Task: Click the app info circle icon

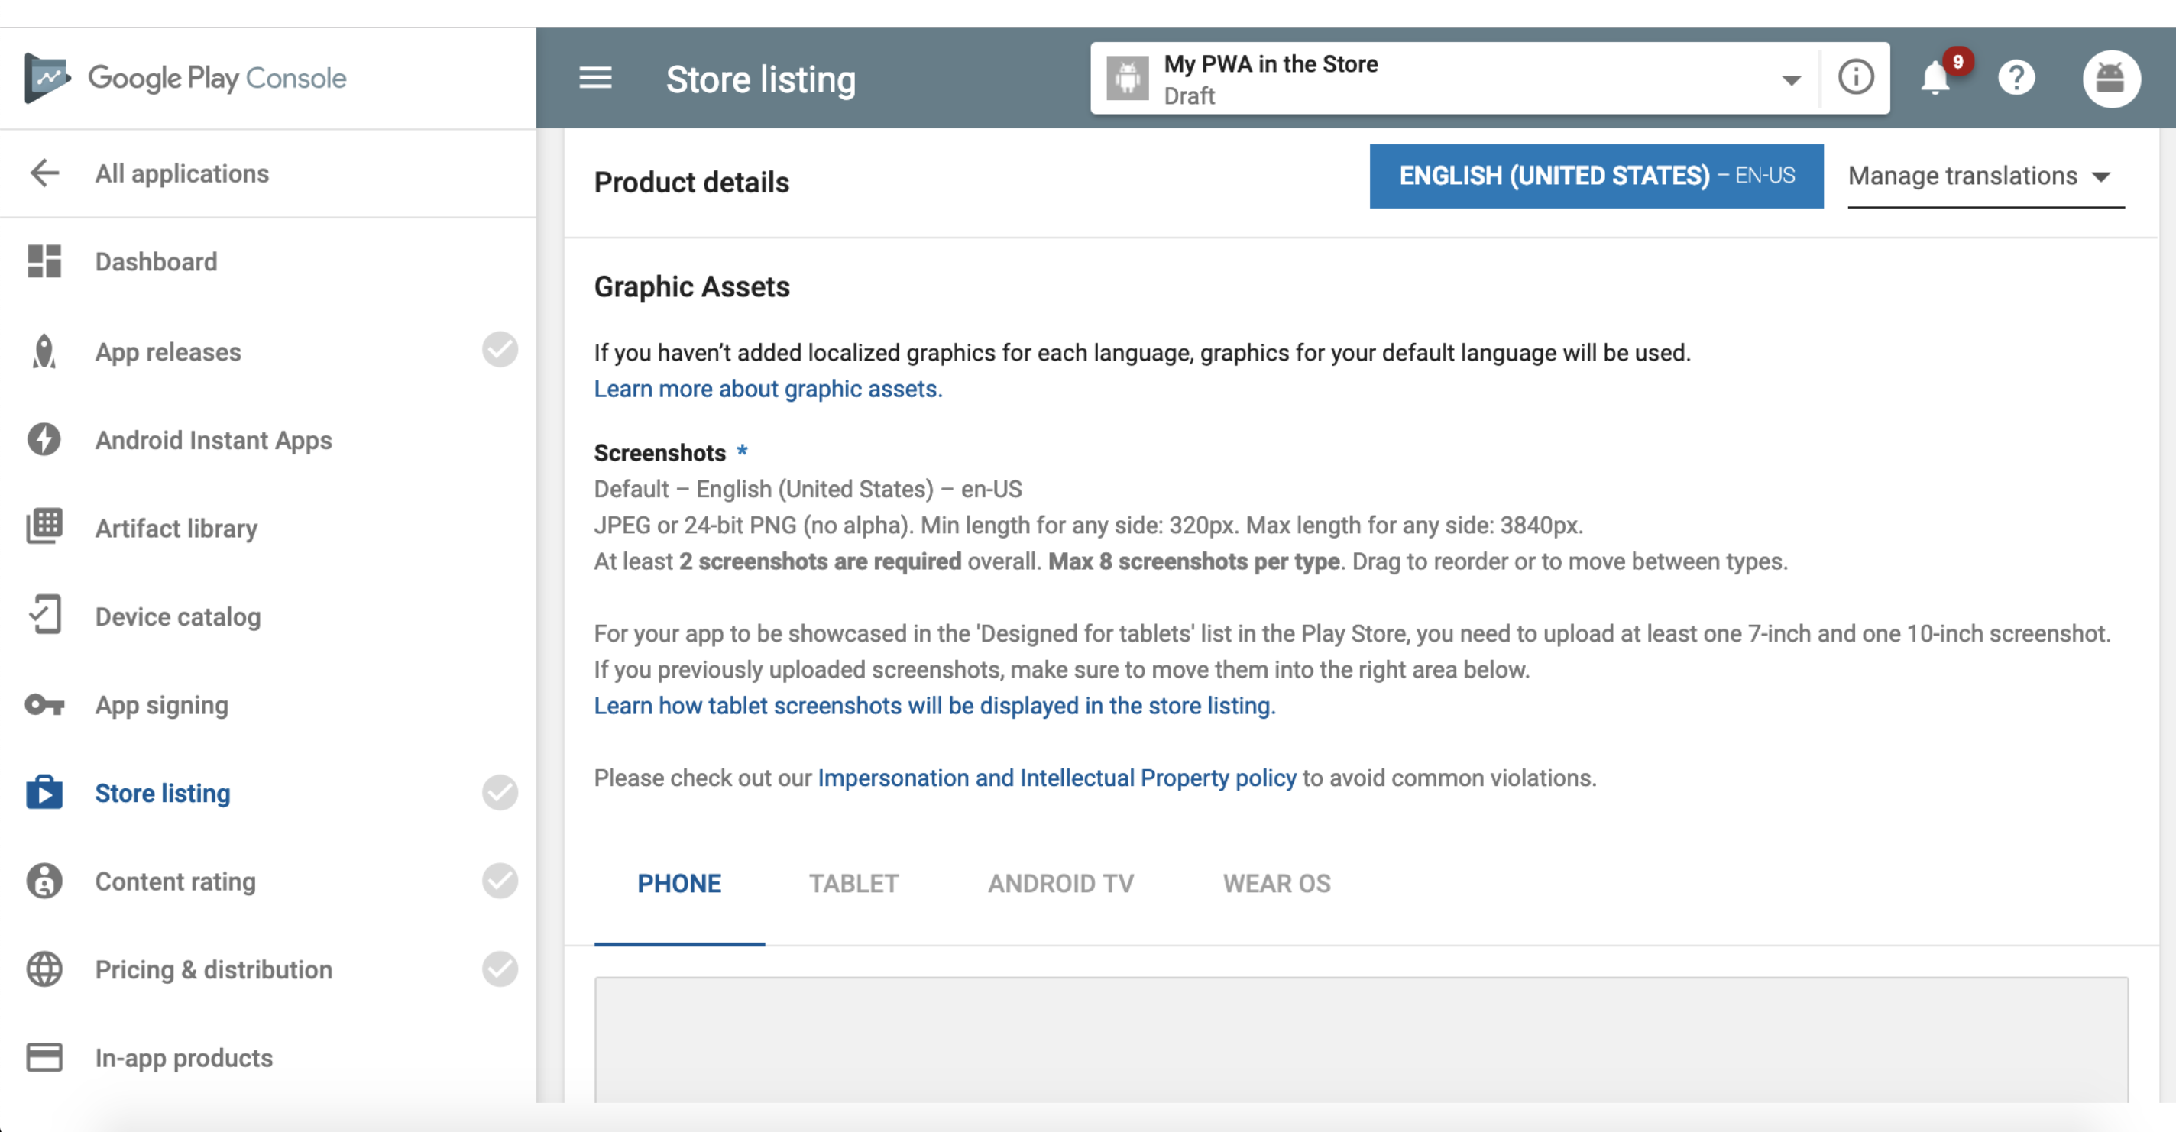Action: (1855, 78)
